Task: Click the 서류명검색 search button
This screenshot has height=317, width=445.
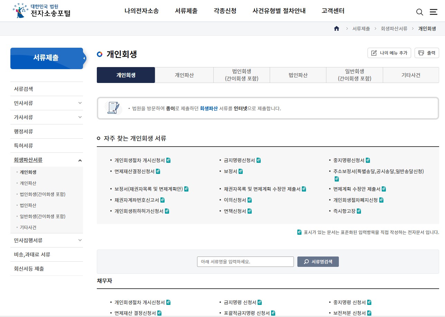Action: 317,261
